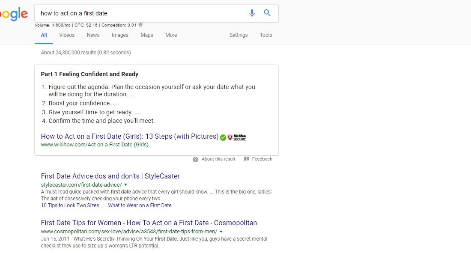
Task: Open the Tools search options
Action: click(266, 35)
